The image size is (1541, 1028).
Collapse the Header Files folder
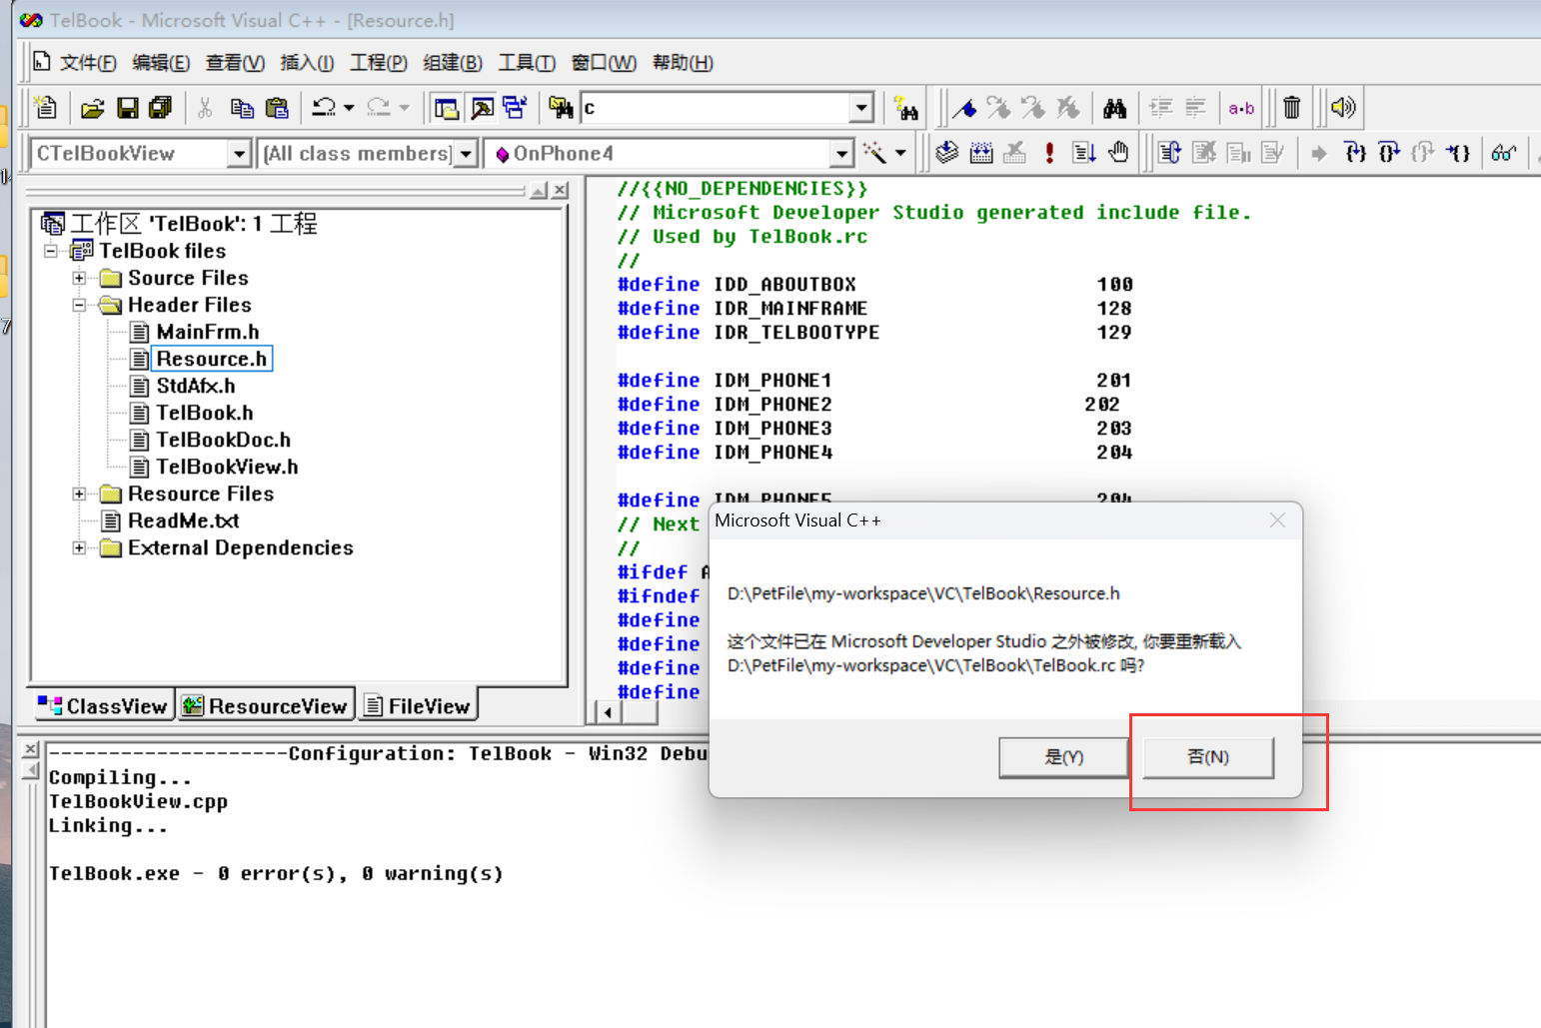pyautogui.click(x=79, y=305)
